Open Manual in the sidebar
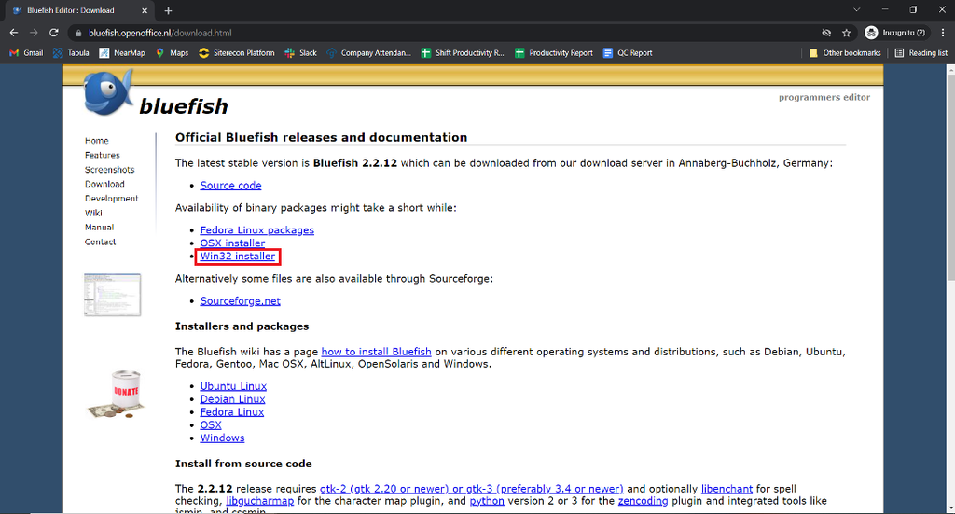This screenshot has height=514, width=955. (x=99, y=228)
